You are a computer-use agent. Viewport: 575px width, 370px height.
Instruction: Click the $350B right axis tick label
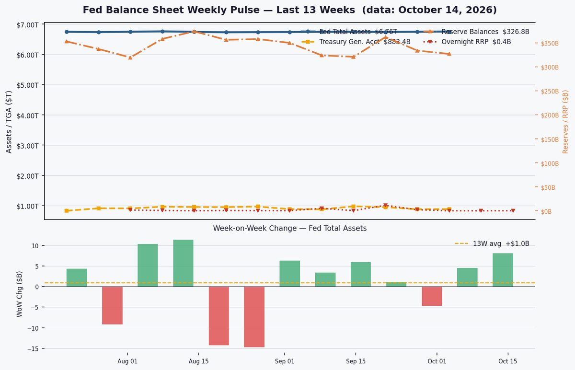tap(550, 43)
